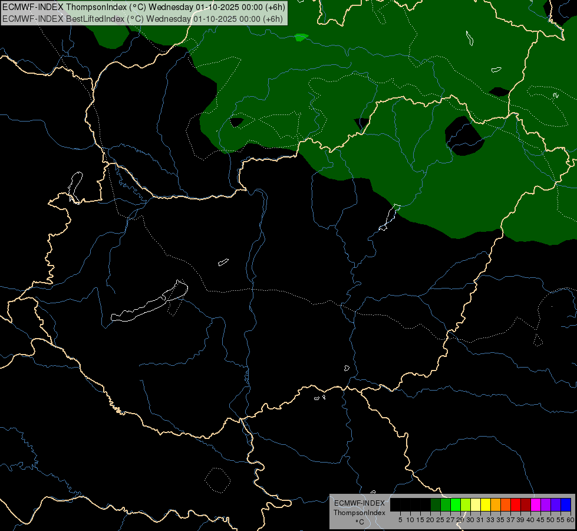Click the magenta 40–45 legend swatch
Viewport: 577px width, 531px height.
tap(535, 504)
